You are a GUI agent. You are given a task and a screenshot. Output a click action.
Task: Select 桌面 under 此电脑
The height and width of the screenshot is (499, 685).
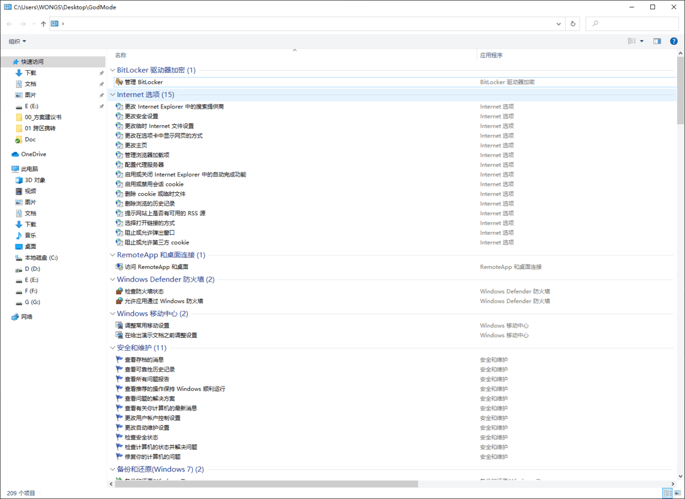pyautogui.click(x=30, y=246)
